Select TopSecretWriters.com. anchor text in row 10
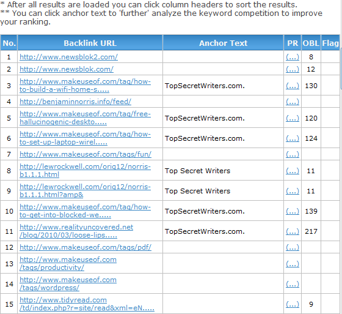Viewport: 342px width, 314px height. 205,211
